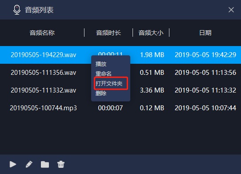Click the play icon in bottom toolbar
The image size is (241, 174).
pos(13,164)
